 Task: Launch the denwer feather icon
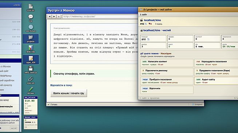pyautogui.click(x=31, y=91)
